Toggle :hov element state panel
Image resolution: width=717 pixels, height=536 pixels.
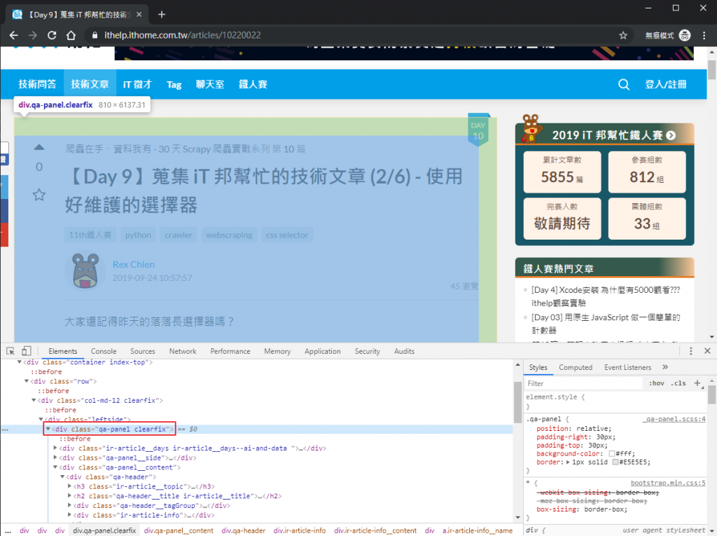(656, 383)
